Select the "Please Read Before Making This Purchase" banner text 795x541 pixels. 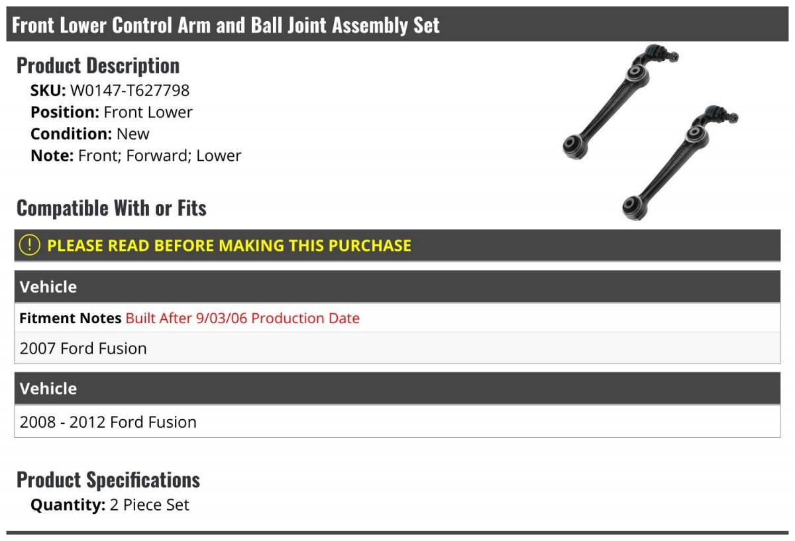point(229,246)
